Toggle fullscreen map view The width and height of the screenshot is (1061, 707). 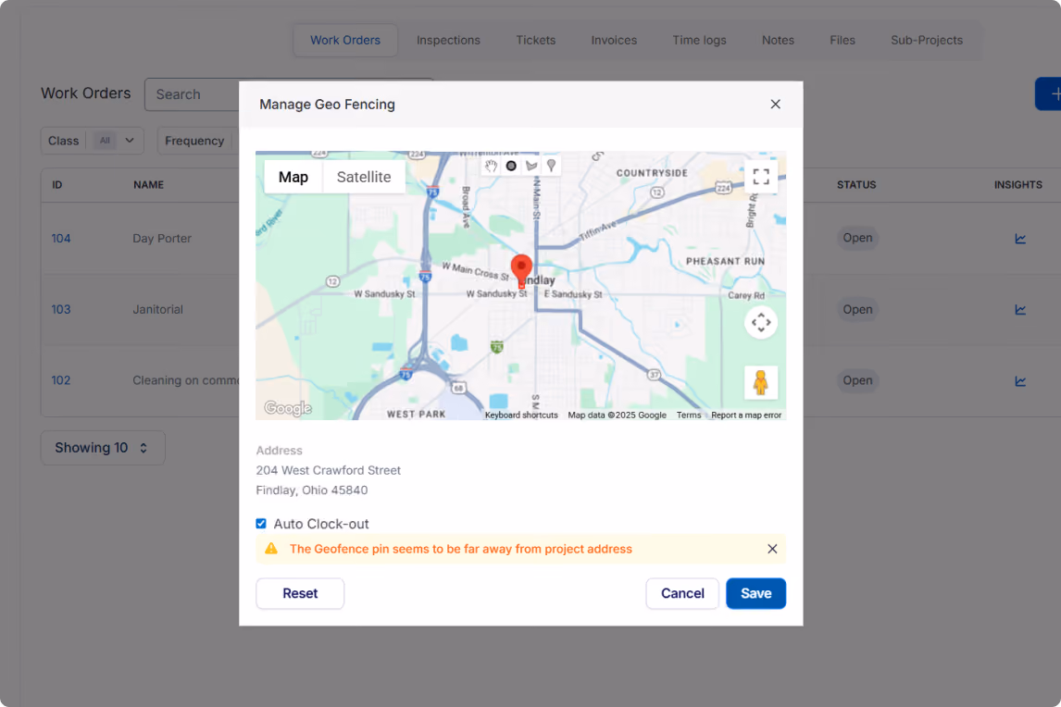761,178
